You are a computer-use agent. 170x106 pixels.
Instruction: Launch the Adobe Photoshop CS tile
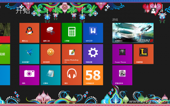pyautogui.click(x=72, y=54)
